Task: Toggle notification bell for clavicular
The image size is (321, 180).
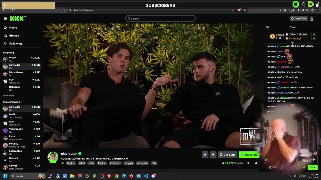Action: pyautogui.click(x=205, y=155)
